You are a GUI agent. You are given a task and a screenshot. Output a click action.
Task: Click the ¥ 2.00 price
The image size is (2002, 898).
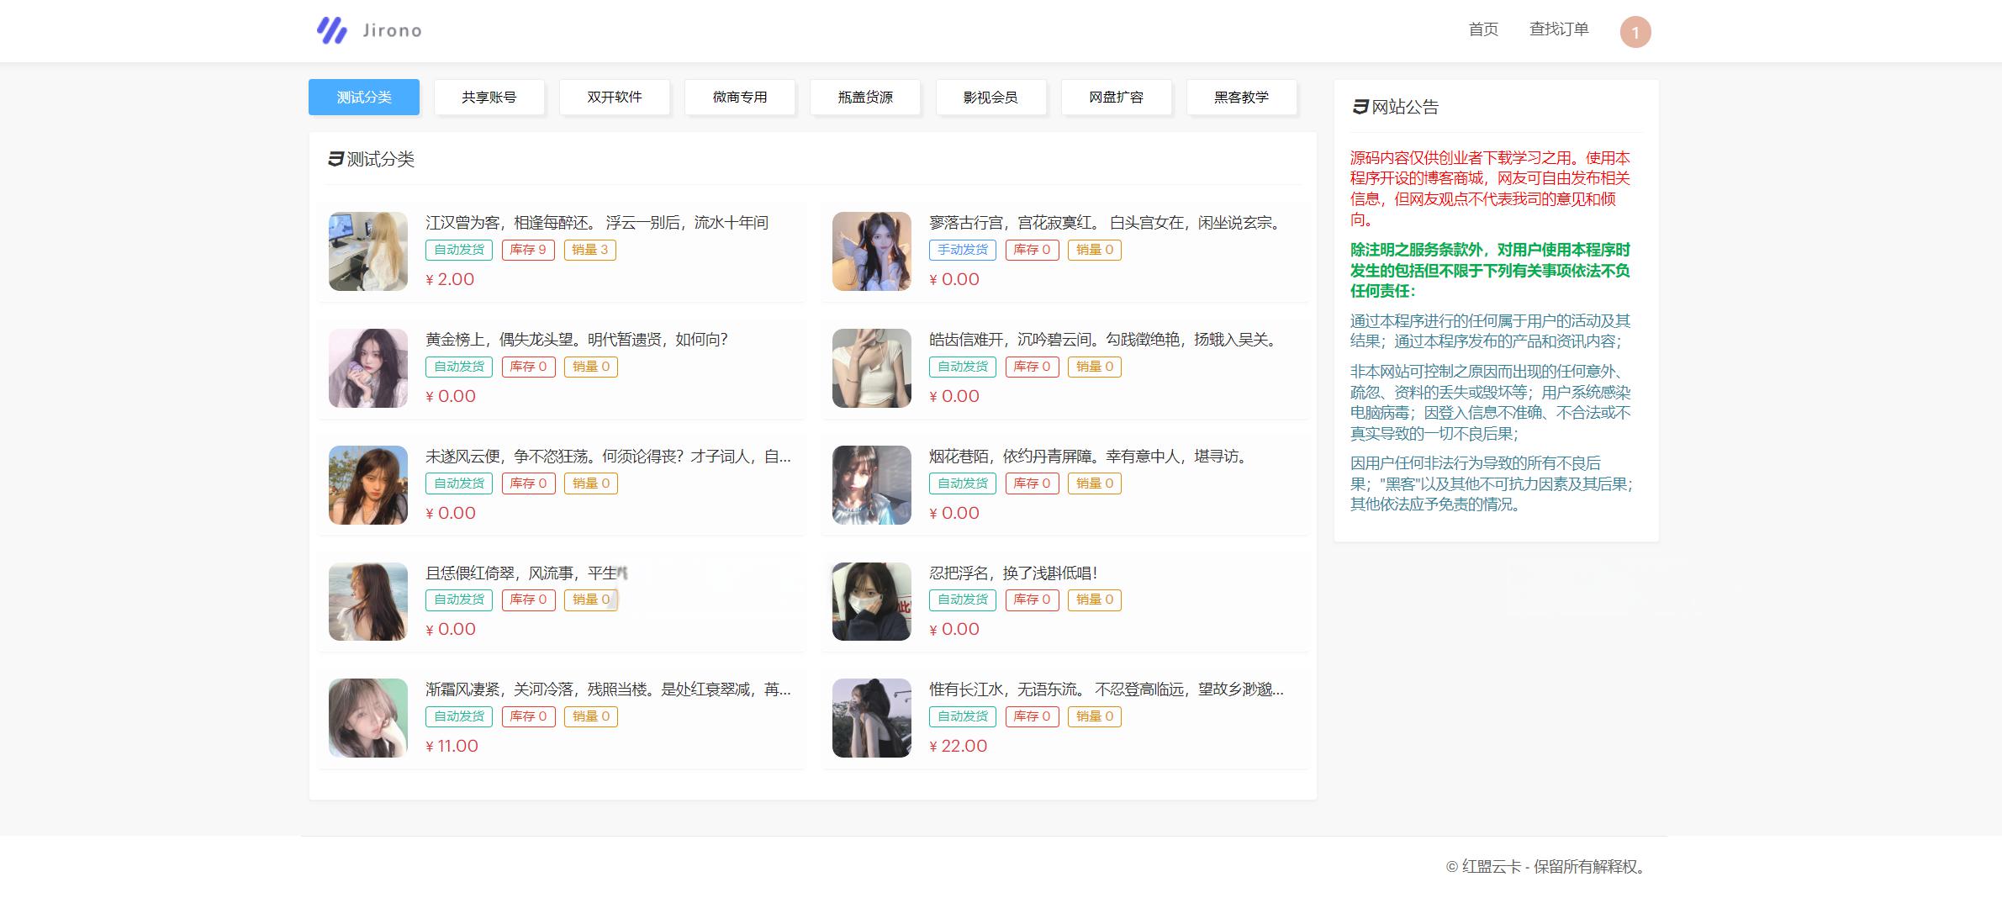pyautogui.click(x=450, y=279)
